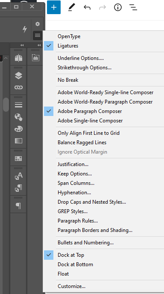Click the blue add block plus button
The width and height of the screenshot is (164, 294).
pos(54,7)
